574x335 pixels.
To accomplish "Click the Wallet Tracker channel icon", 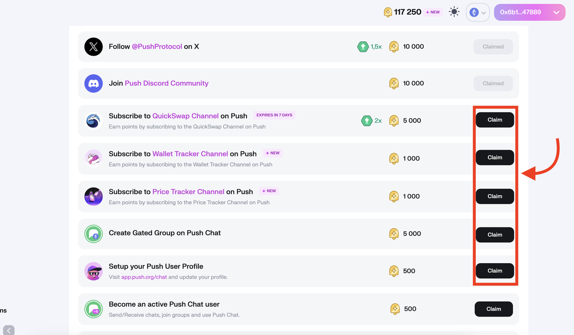I will (93, 158).
